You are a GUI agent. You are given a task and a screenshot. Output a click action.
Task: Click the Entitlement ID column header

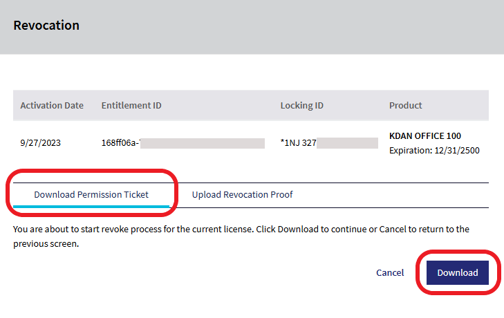(x=131, y=106)
